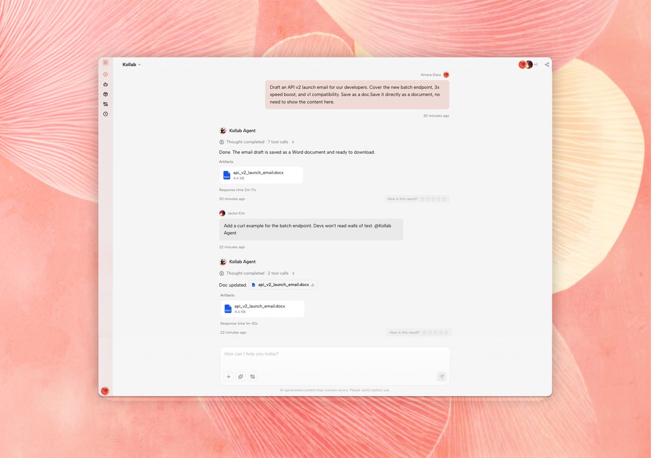The image size is (651, 458).
Task: Click the AI-generated content disclaimer text
Action: coord(335,390)
